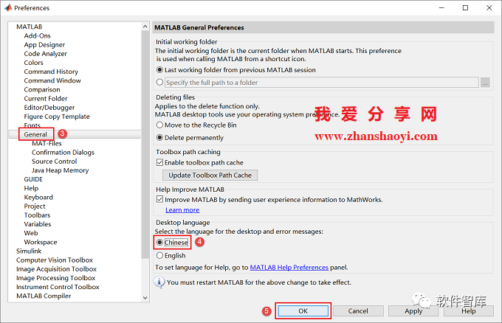Open Web preferences
Screen dimensions: 502x323
(31, 233)
